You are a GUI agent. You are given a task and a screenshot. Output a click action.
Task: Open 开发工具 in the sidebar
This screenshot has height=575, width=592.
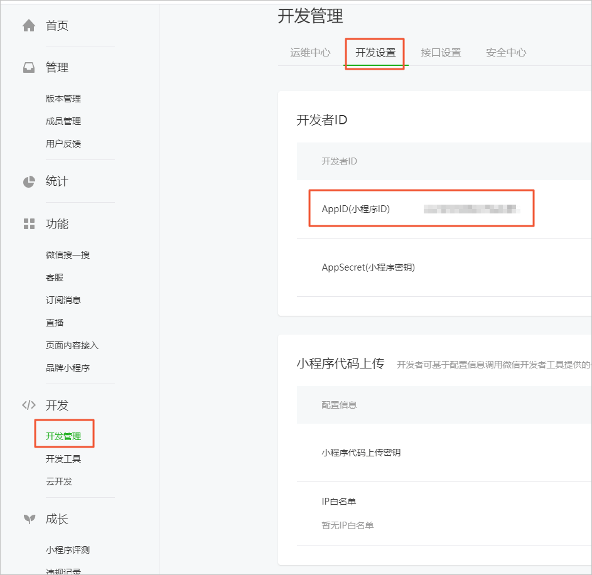point(63,459)
